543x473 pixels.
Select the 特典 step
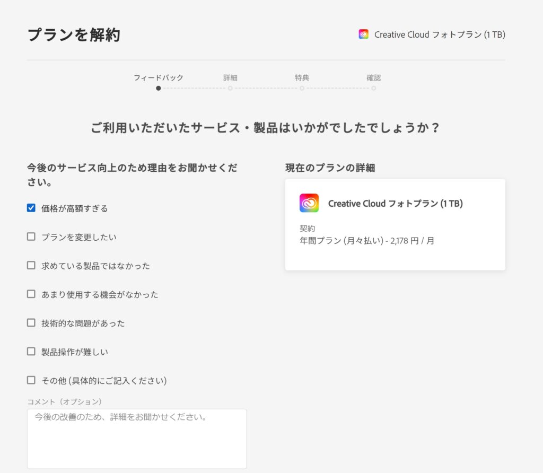pyautogui.click(x=302, y=77)
